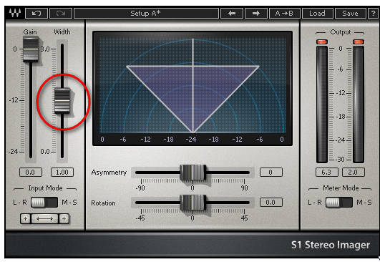Reset left output clip indicator LED

(322, 42)
